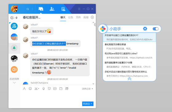The height and width of the screenshot is (112, 172).
Task: Click the 发送(S) send button
Action: (x=88, y=104)
